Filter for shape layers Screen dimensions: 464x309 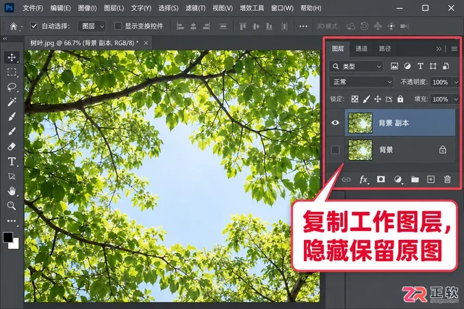point(433,66)
